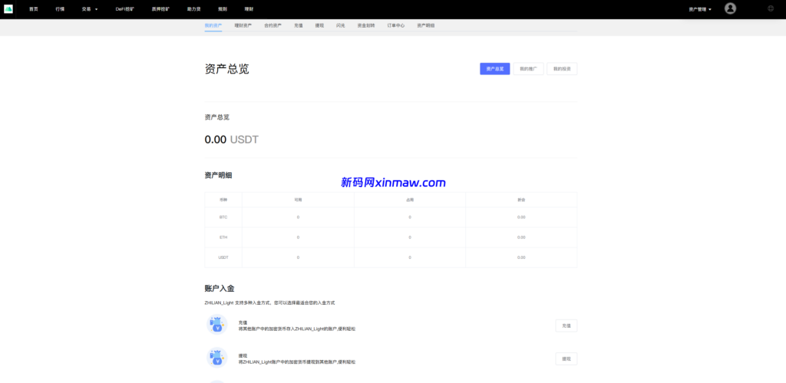786x383 pixels.
Task: Click the ZHILIAN_Light 支持多种入金方式 description line
Action: (x=269, y=303)
